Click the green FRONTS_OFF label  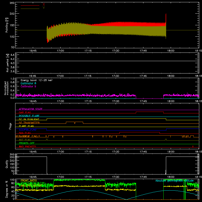coord(27,143)
